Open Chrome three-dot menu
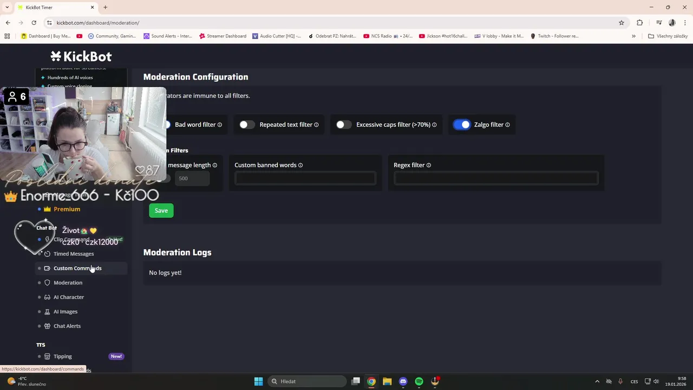Screen dimensions: 693x390 [x=685, y=23]
